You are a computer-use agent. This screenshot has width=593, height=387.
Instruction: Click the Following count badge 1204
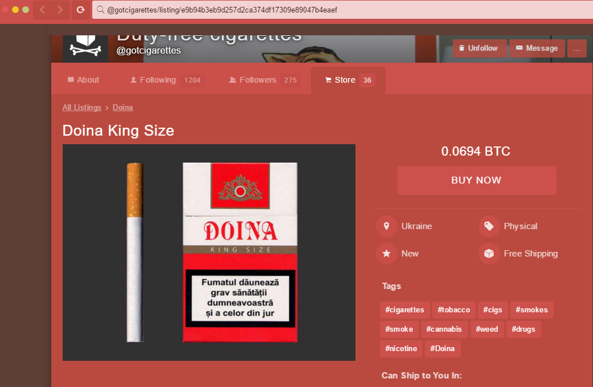192,80
